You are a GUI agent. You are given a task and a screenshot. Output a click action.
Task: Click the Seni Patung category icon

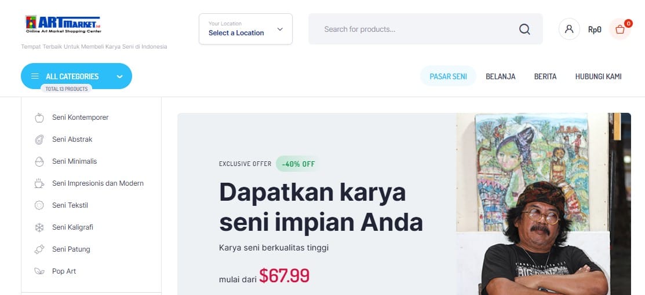point(39,249)
